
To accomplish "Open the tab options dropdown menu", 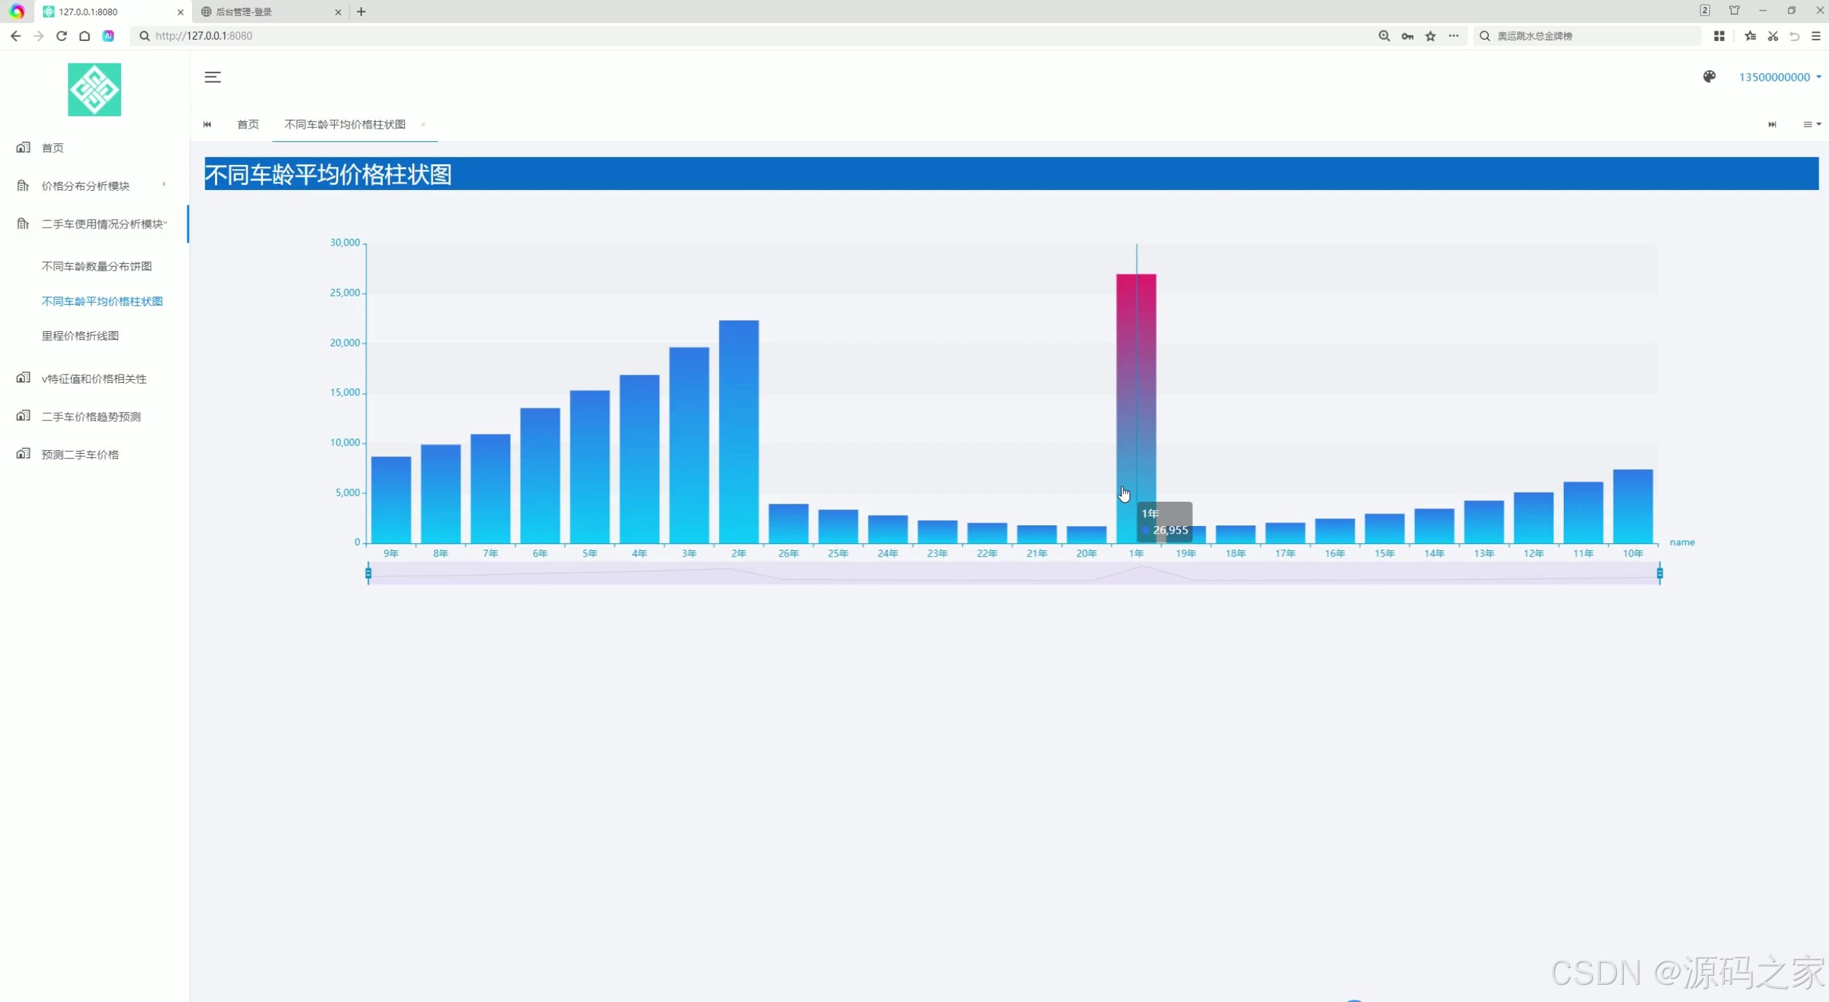I will 1811,124.
